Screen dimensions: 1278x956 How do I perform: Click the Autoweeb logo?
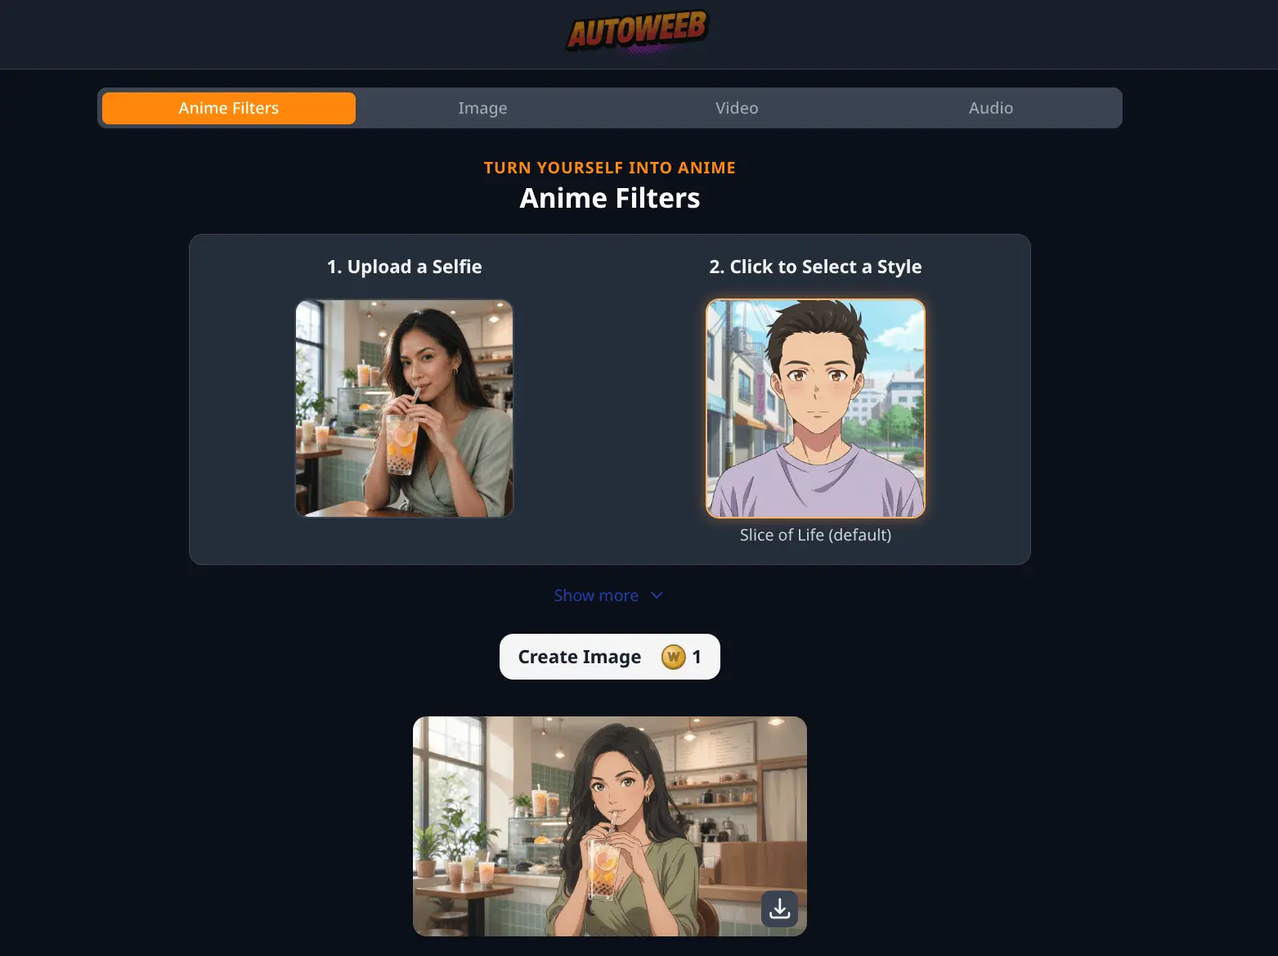637,32
